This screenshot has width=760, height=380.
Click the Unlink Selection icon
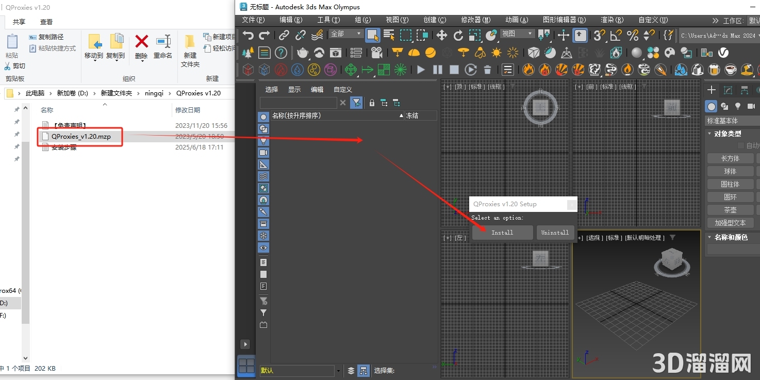tap(301, 35)
